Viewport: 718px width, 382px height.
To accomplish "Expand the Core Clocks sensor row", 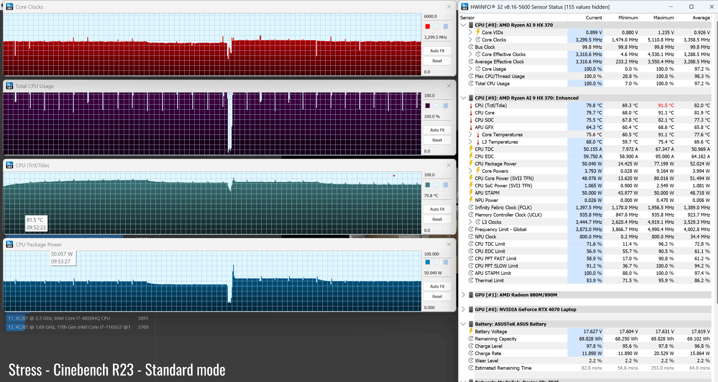I will [x=470, y=39].
